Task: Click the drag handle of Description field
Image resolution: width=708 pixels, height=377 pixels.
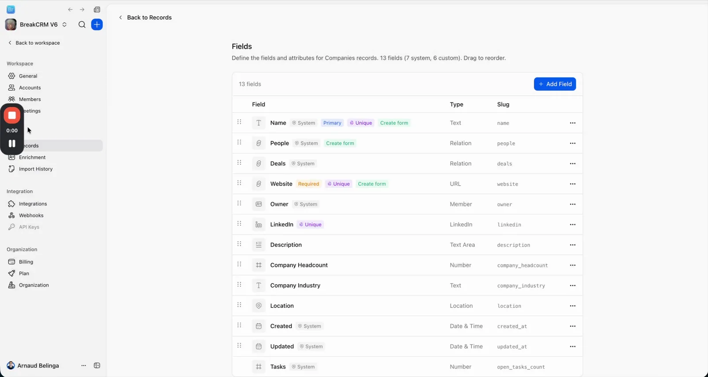Action: [239, 244]
